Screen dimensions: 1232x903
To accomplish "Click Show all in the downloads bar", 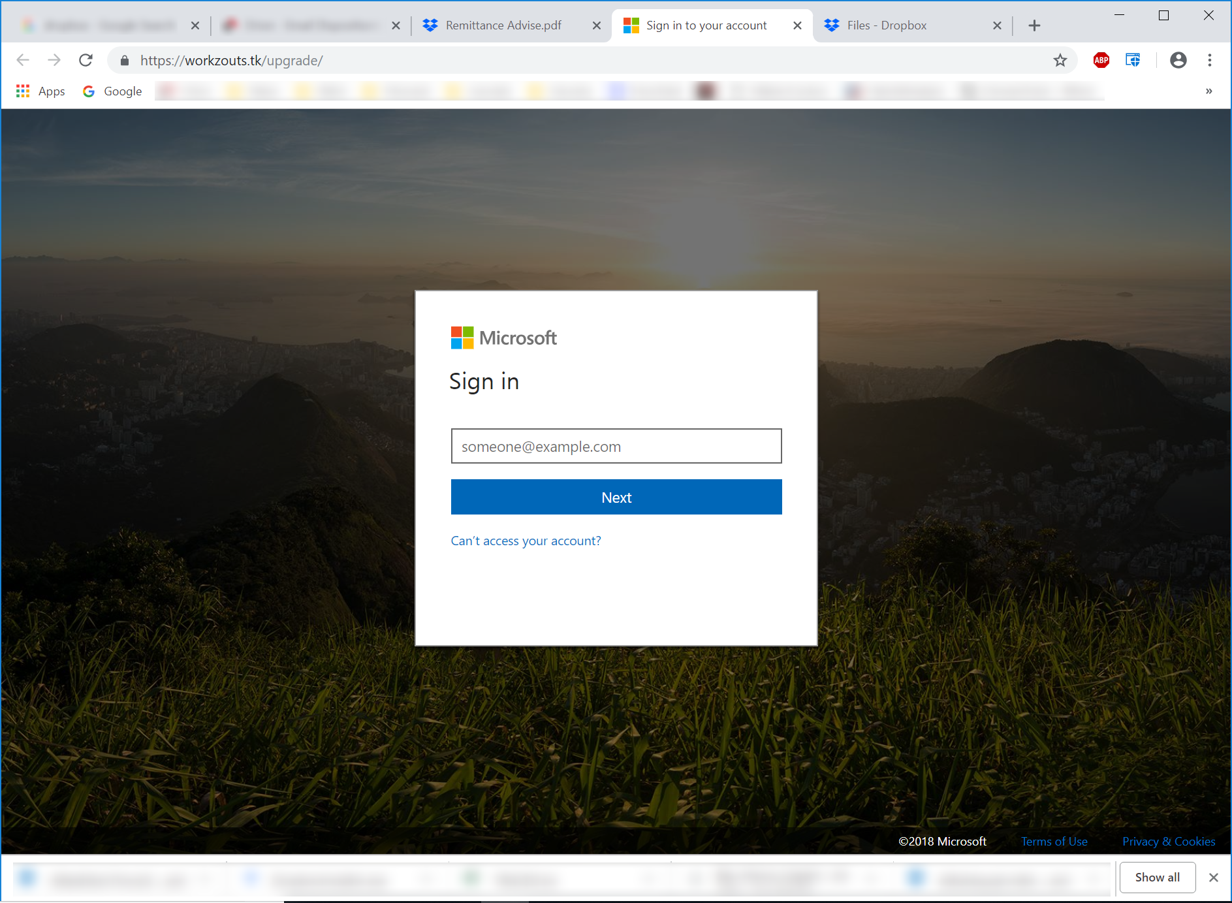I will click(1157, 877).
